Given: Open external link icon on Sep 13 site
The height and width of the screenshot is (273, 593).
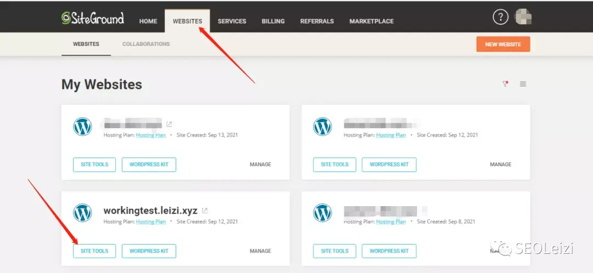Looking at the screenshot, I should coord(169,124).
